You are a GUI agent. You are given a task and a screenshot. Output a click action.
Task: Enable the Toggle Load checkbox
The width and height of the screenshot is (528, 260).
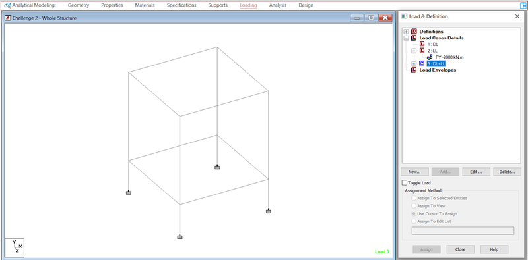coord(405,183)
